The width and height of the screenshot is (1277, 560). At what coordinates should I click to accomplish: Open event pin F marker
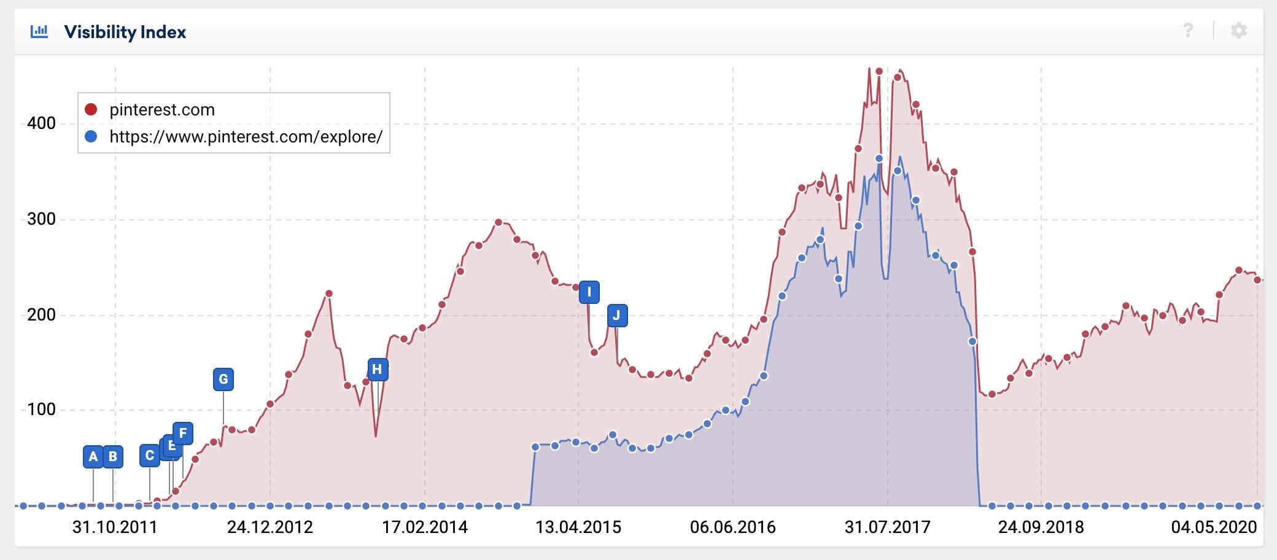[183, 433]
